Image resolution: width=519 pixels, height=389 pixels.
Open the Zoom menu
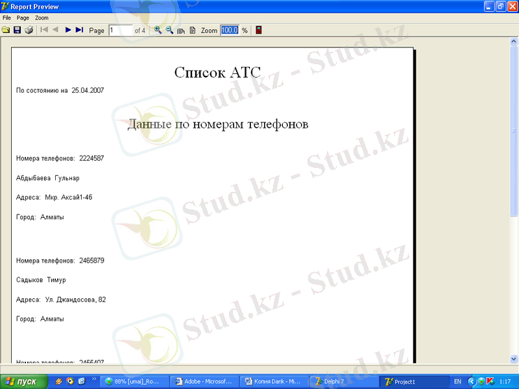click(42, 18)
